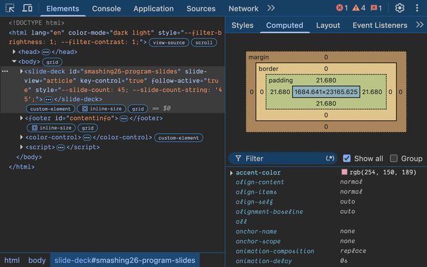The height and width of the screenshot is (267, 427).
Task: Expand the footer collapsed content ellipsis
Action: point(124,119)
